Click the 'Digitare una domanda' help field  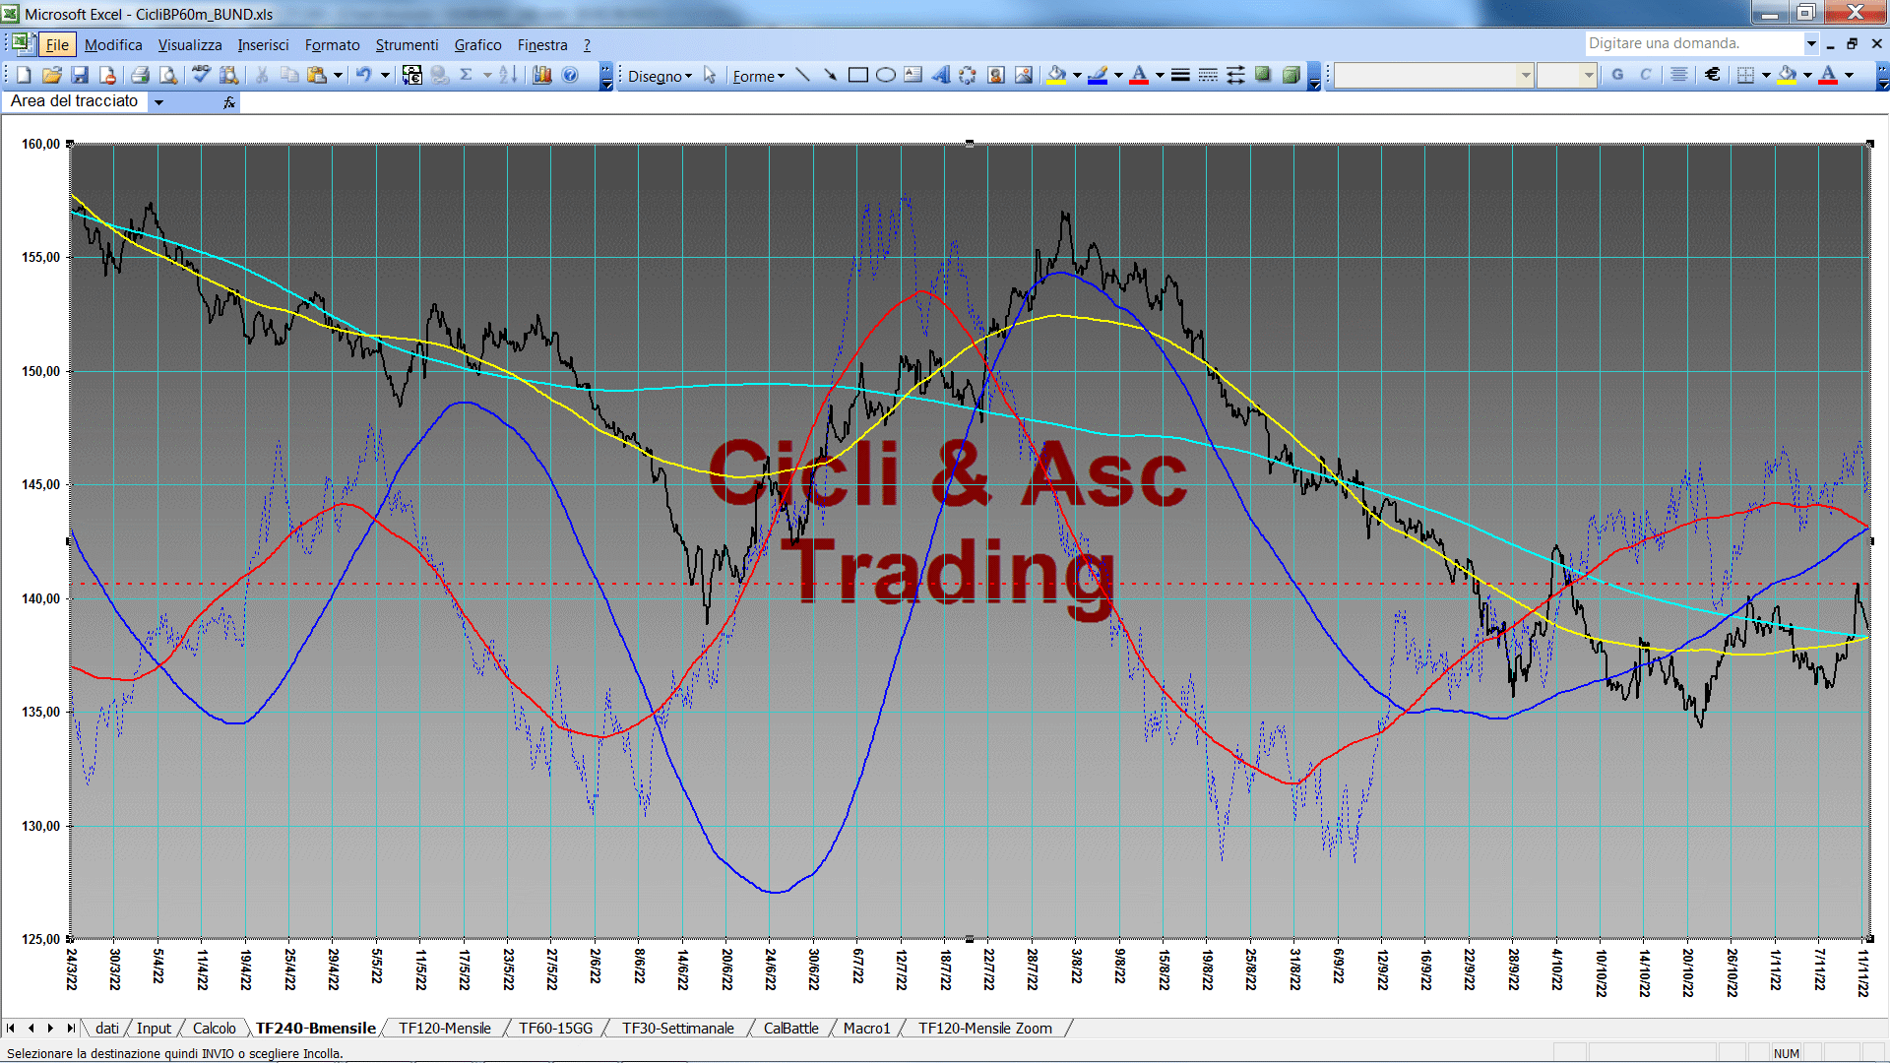tap(1693, 43)
